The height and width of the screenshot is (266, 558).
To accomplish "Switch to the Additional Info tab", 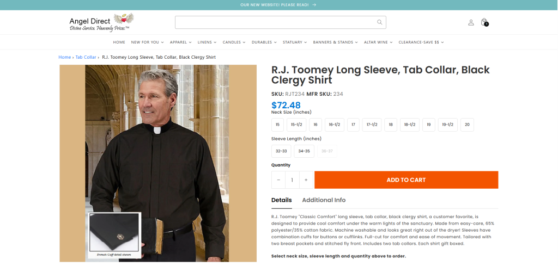I will tap(324, 200).
